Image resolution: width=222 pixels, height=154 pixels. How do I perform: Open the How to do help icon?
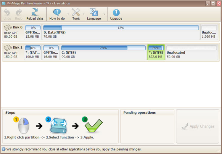point(57,12)
